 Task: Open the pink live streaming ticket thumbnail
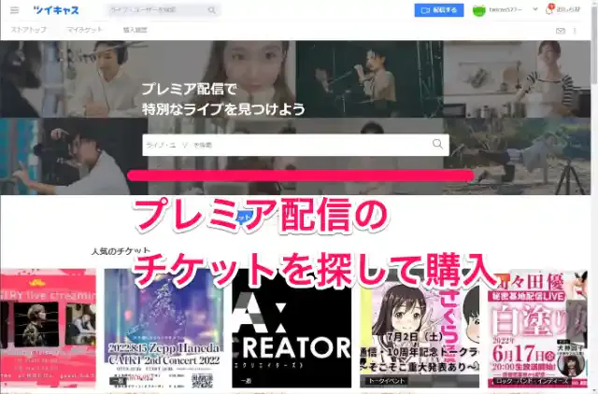pos(48,329)
